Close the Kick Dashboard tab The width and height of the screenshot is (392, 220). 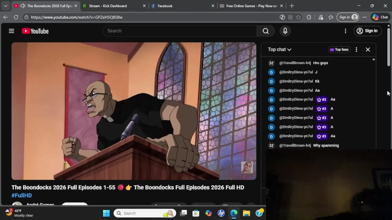tap(144, 6)
